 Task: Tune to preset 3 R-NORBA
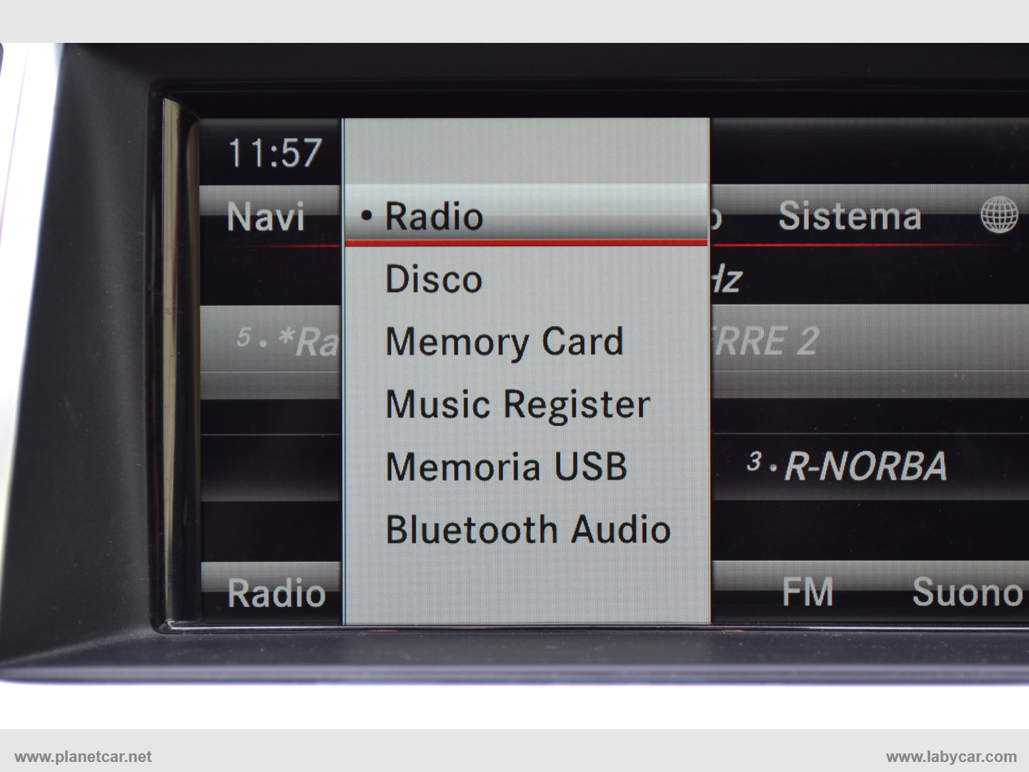pos(847,466)
